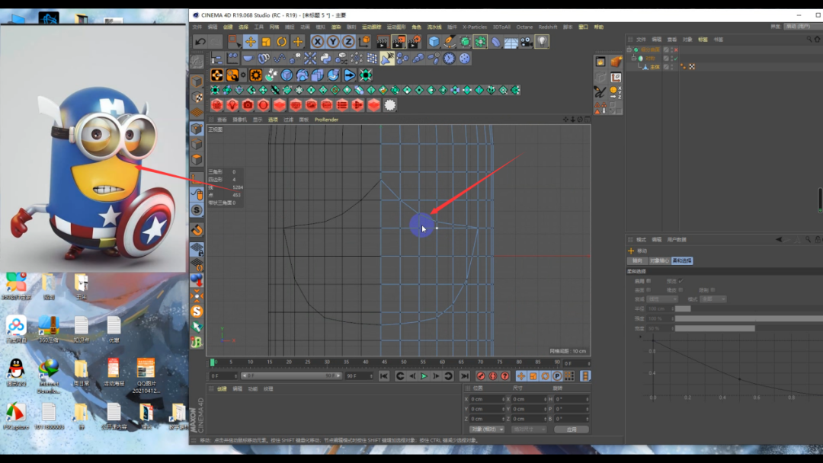This screenshot has width=823, height=463.
Task: Click the checkered texture tag on 主体
Action: [692, 67]
